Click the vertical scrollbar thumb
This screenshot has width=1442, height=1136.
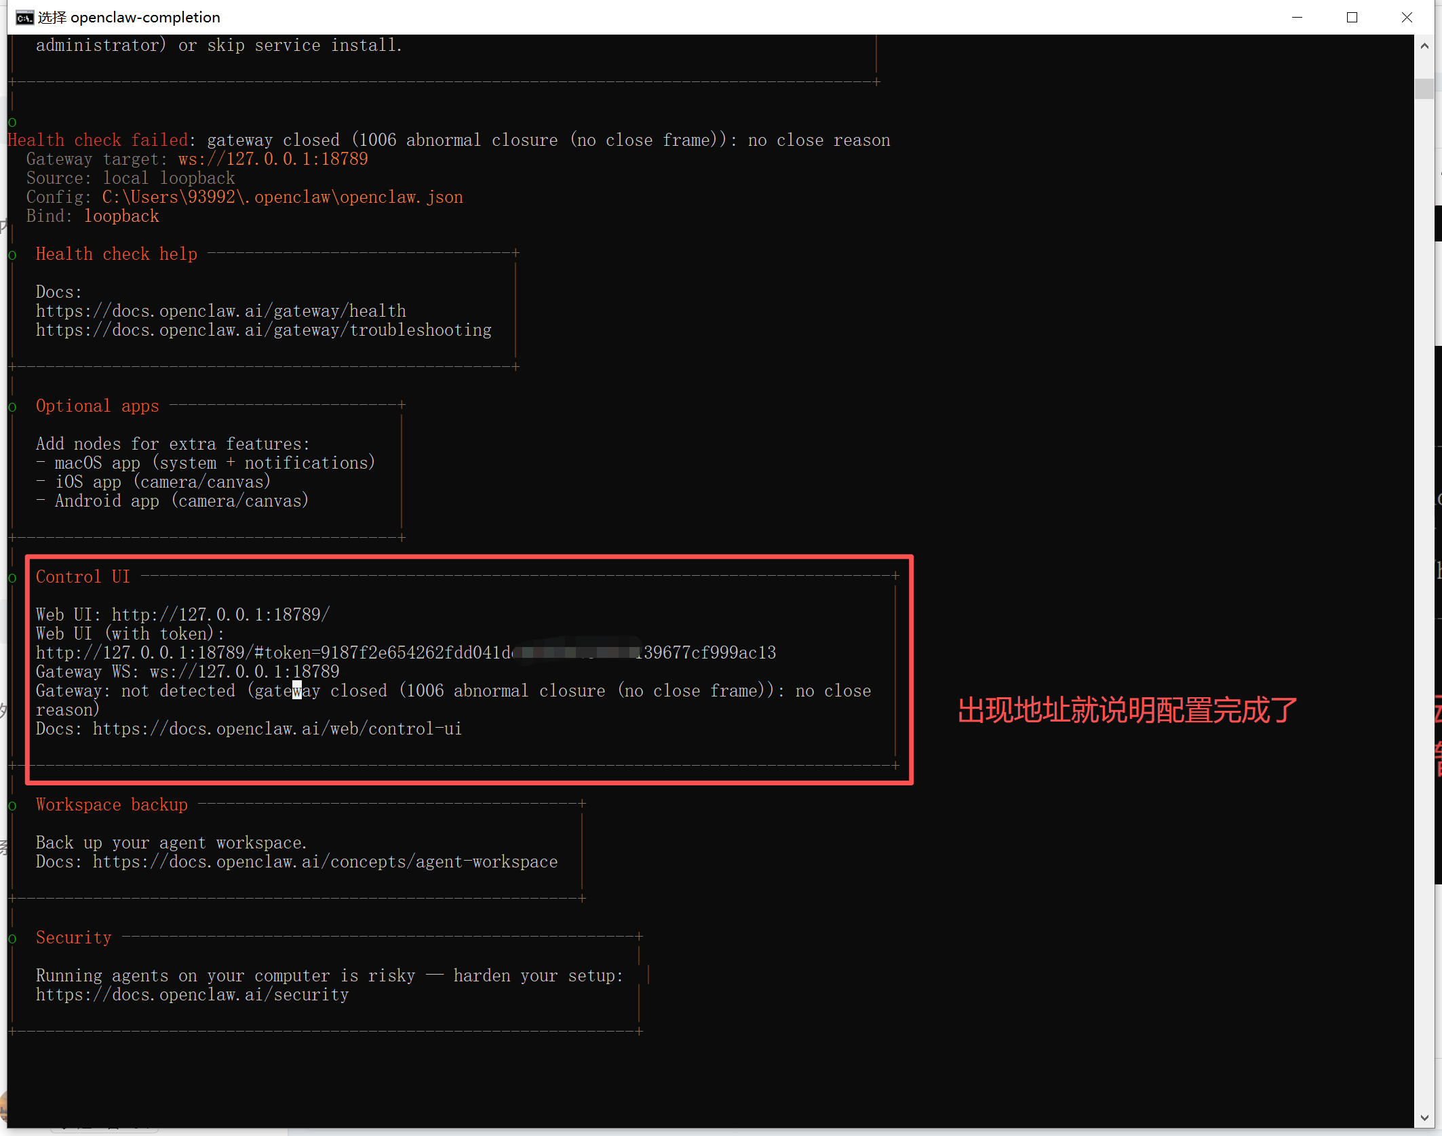tap(1424, 89)
